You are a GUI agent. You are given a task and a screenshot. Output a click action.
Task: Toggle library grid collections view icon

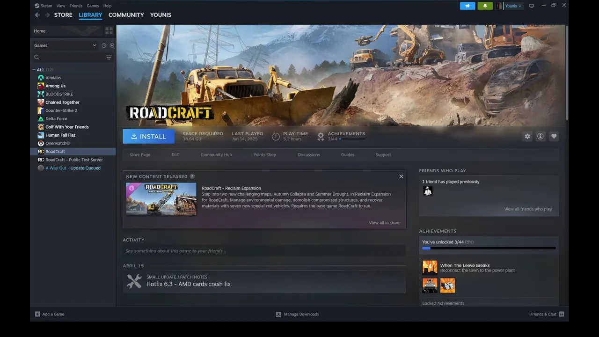tap(109, 31)
